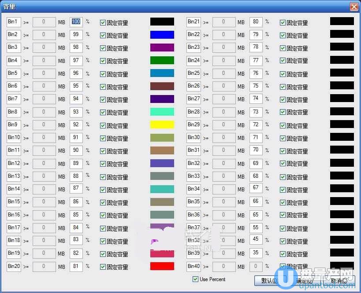The image size is (361, 293).
Task: Click the red color swatch for Bin20
Action: (162, 266)
